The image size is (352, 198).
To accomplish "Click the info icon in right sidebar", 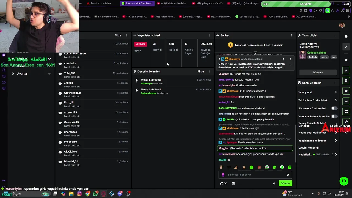I will pos(346,37).
